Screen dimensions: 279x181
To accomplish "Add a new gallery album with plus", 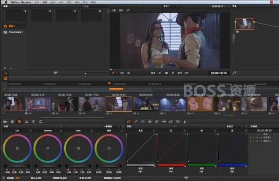I will (x=5, y=68).
